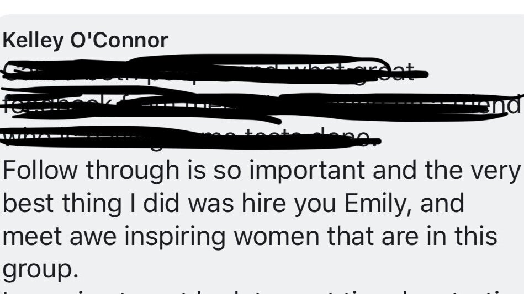Click the cut-off text line at the bottom
The height and width of the screenshot is (294, 524).
tap(260, 290)
